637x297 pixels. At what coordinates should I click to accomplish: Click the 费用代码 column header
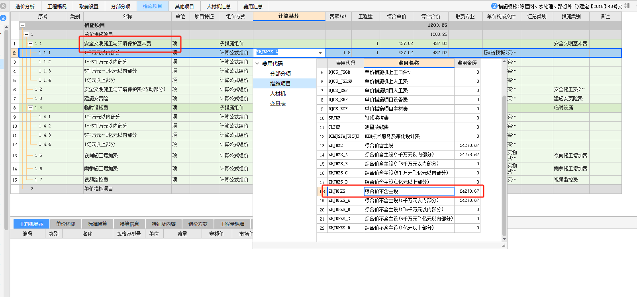(345, 63)
